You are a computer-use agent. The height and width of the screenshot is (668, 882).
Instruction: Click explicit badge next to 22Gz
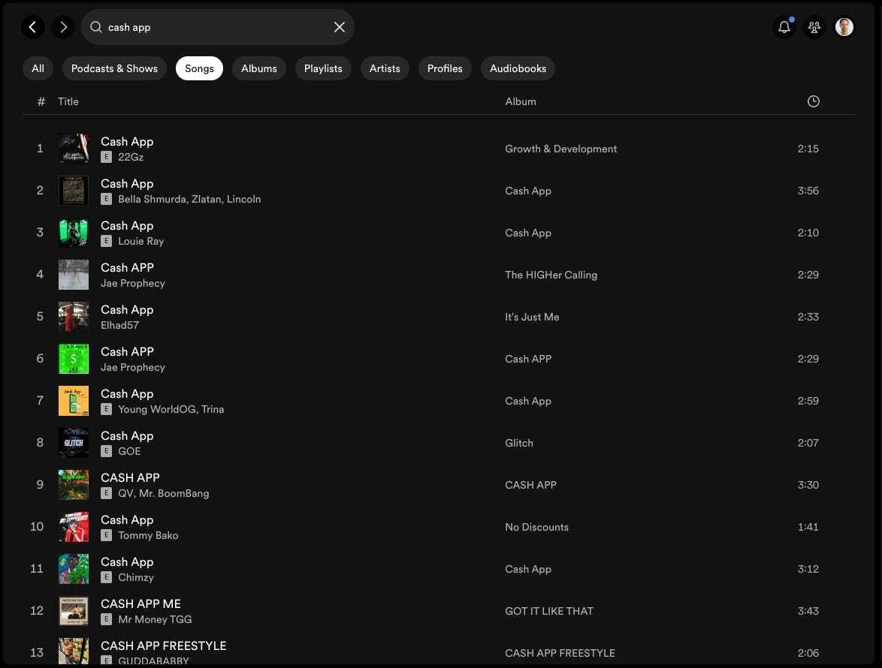pyautogui.click(x=107, y=158)
